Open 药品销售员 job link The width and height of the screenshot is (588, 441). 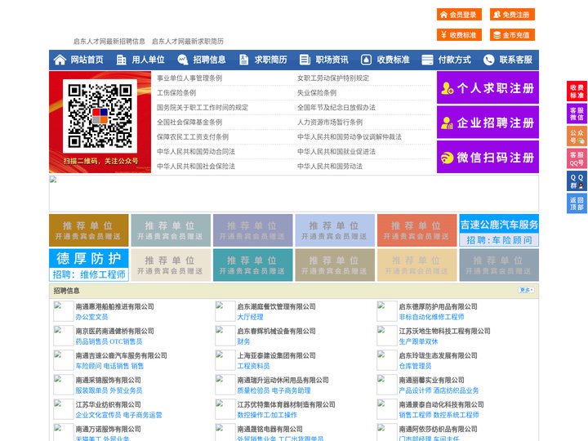point(91,341)
